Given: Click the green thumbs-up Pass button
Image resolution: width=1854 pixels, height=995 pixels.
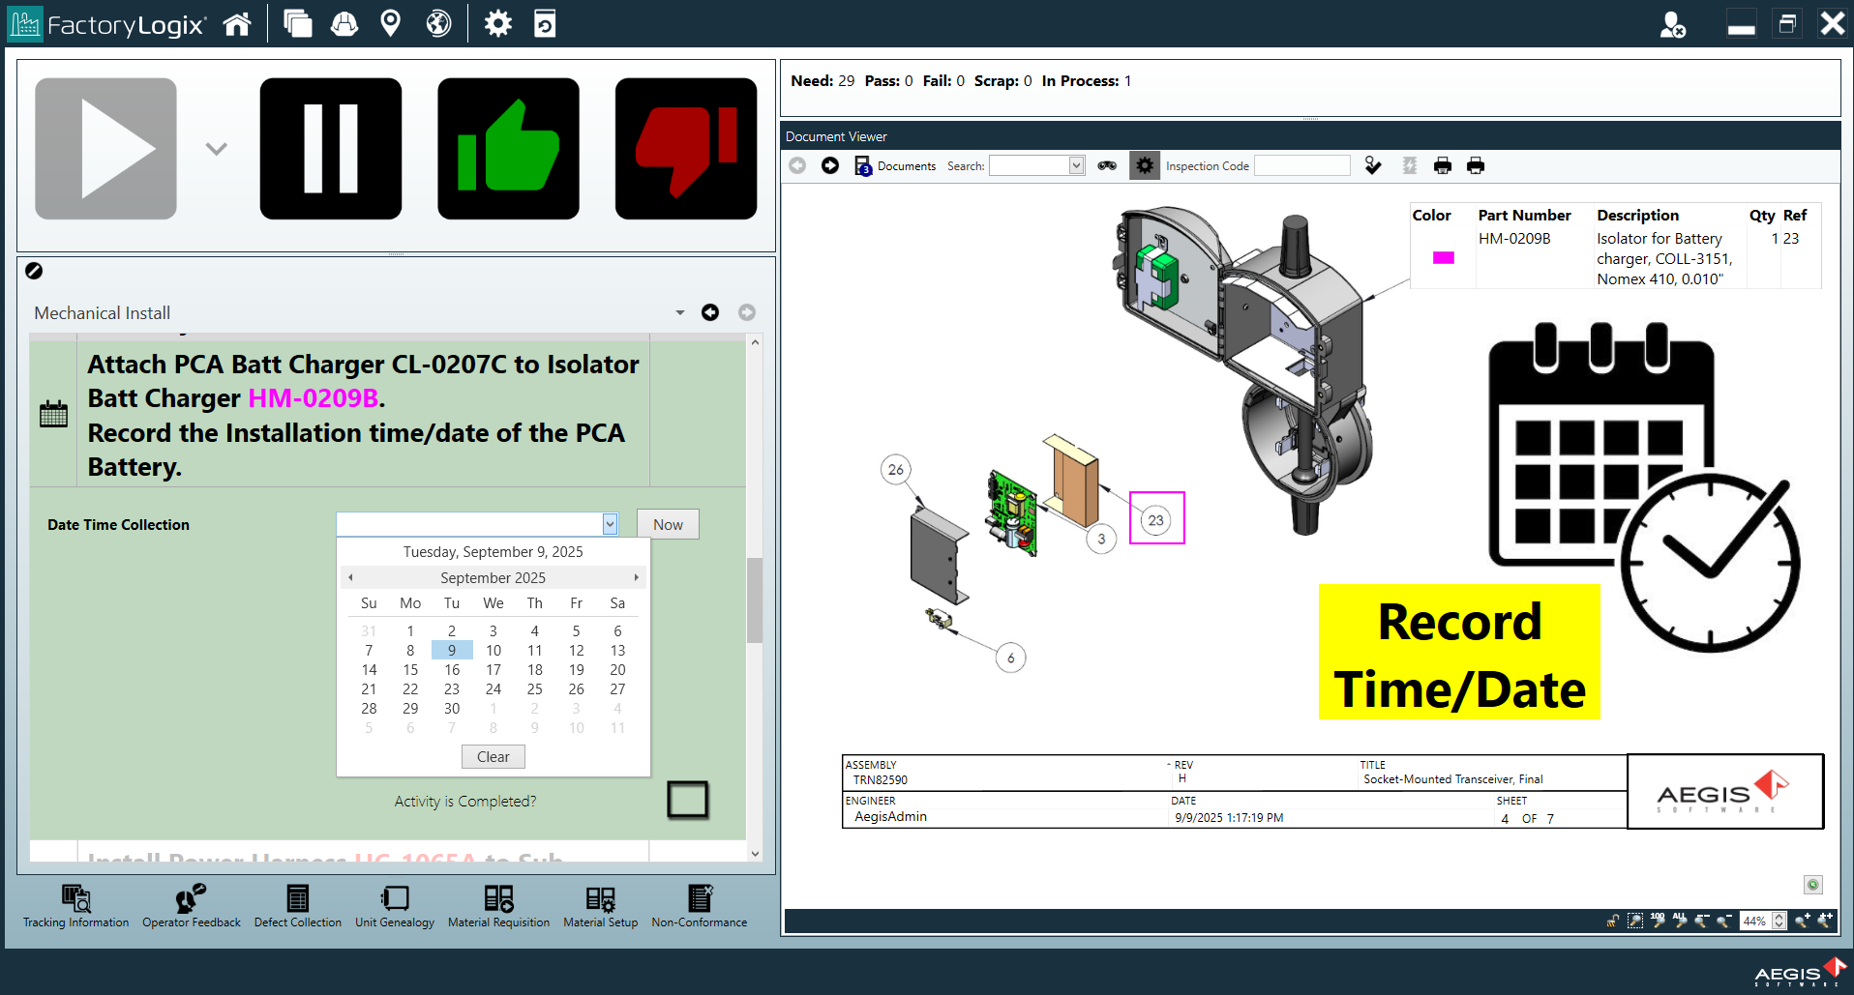Looking at the screenshot, I should (508, 149).
